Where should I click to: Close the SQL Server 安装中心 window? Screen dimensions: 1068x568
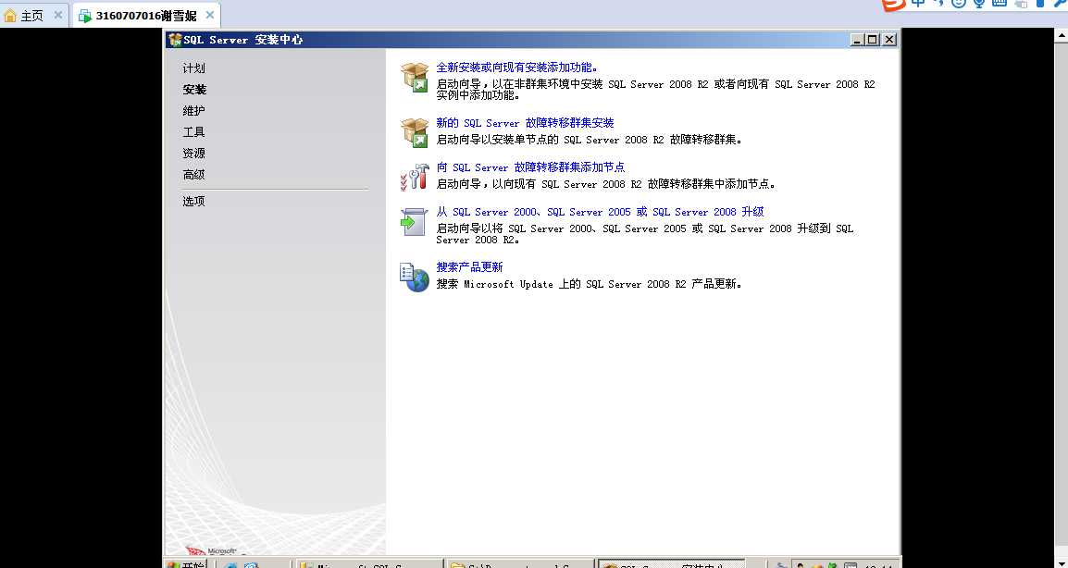pos(888,40)
